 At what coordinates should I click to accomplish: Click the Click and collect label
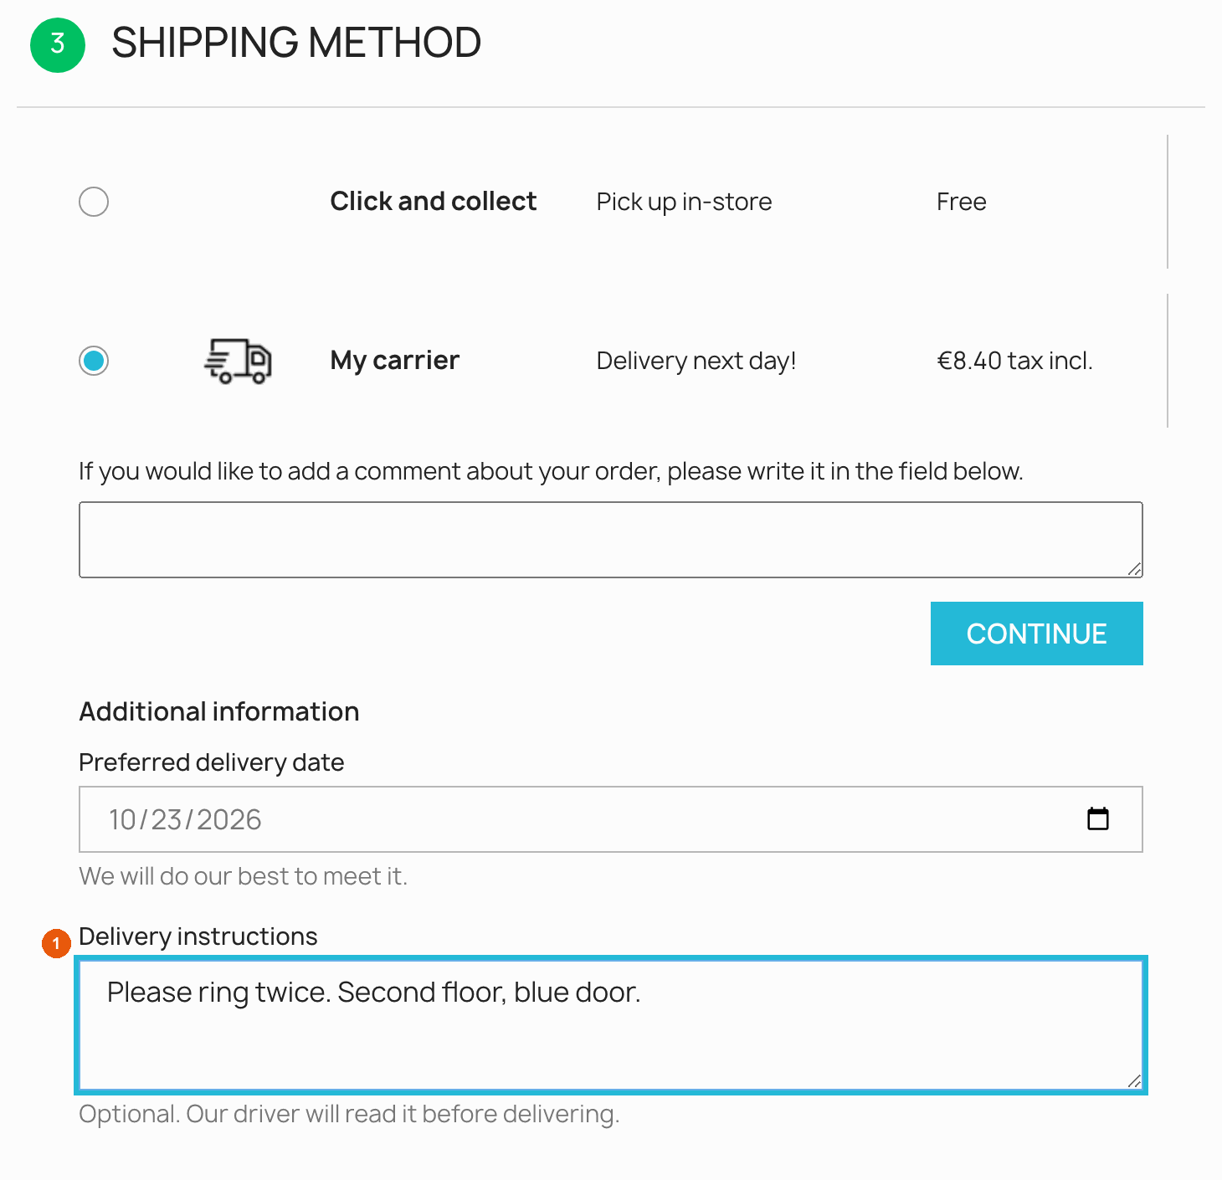coord(433,202)
